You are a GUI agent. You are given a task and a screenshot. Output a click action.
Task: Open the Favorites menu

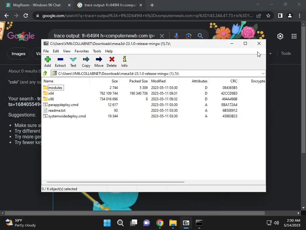(82, 51)
